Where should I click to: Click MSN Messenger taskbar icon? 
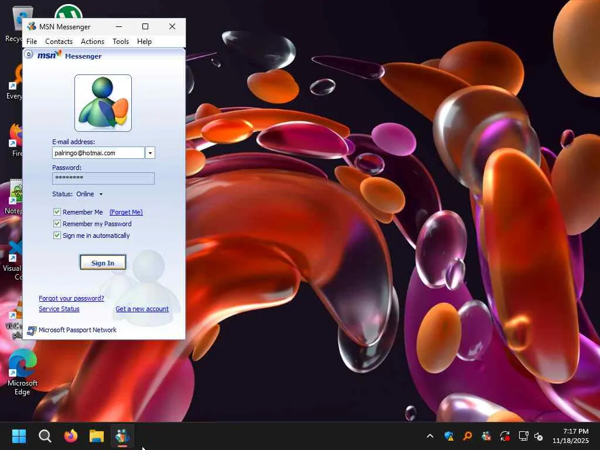122,436
